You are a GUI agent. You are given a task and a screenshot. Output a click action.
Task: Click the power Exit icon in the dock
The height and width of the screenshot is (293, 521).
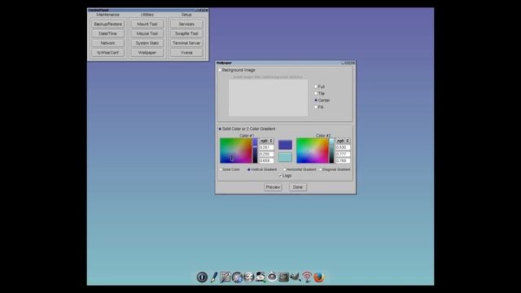(202, 277)
